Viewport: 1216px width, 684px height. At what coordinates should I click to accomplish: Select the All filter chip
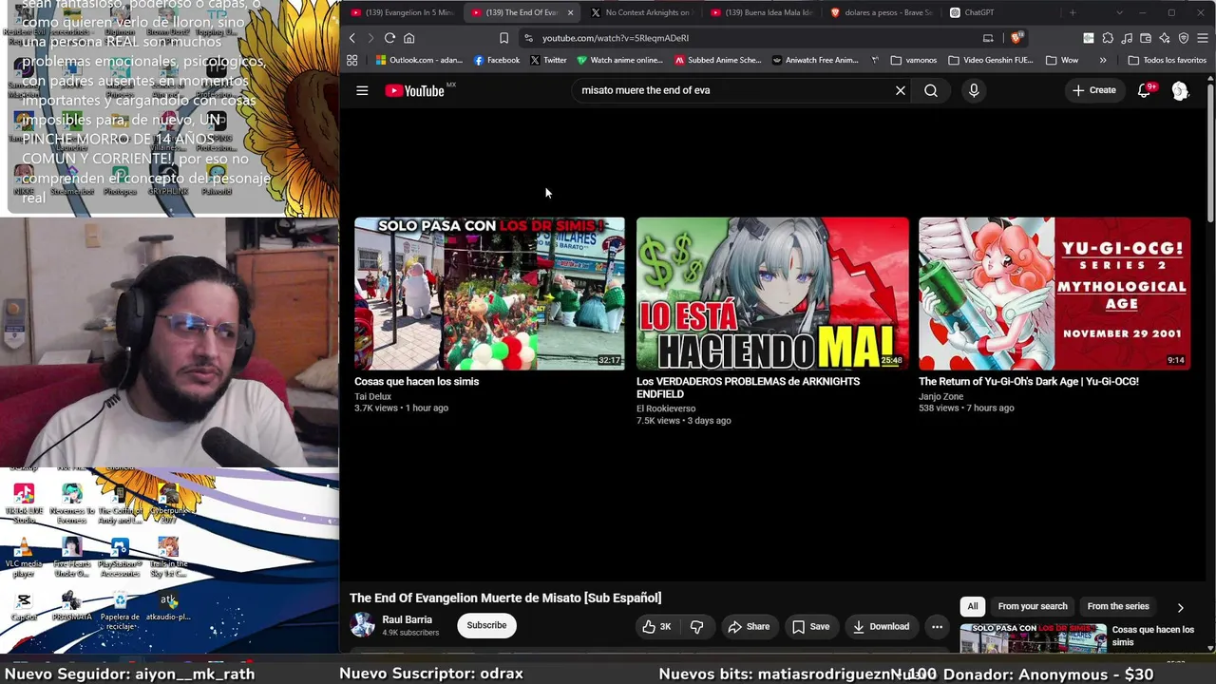click(973, 606)
